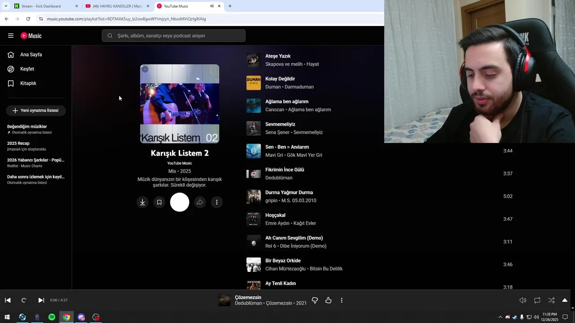Go back in the browser
The width and height of the screenshot is (575, 323).
click(6, 19)
